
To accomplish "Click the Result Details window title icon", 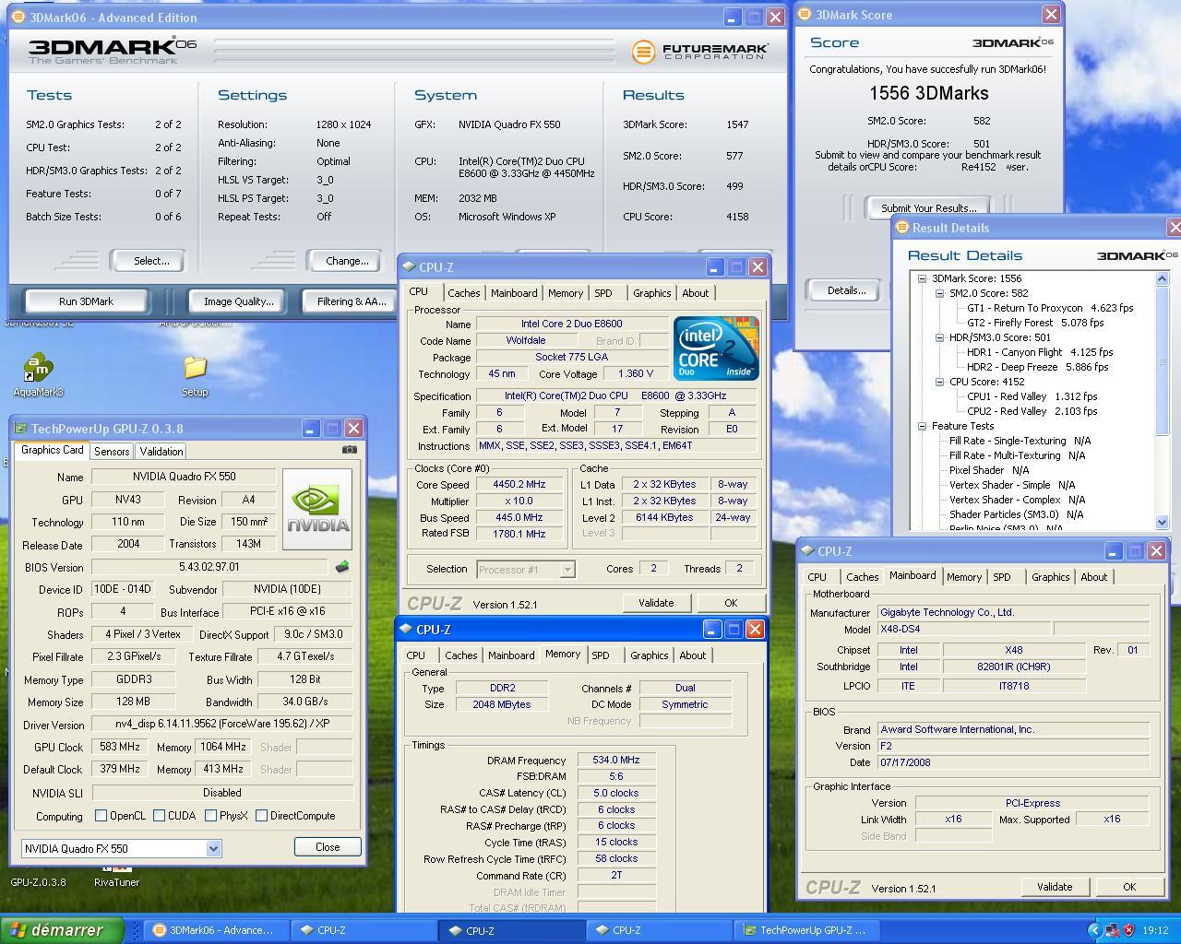I will [x=902, y=228].
